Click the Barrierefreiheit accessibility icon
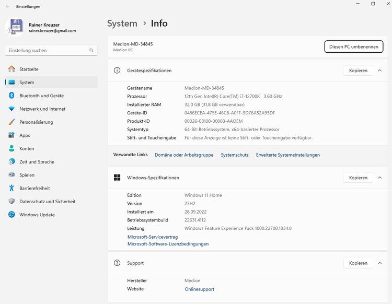Viewport: 392px width, 304px height. (11, 188)
